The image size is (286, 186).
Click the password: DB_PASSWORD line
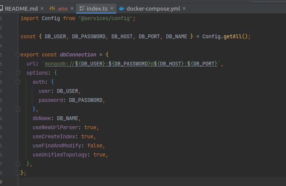[x=72, y=100]
